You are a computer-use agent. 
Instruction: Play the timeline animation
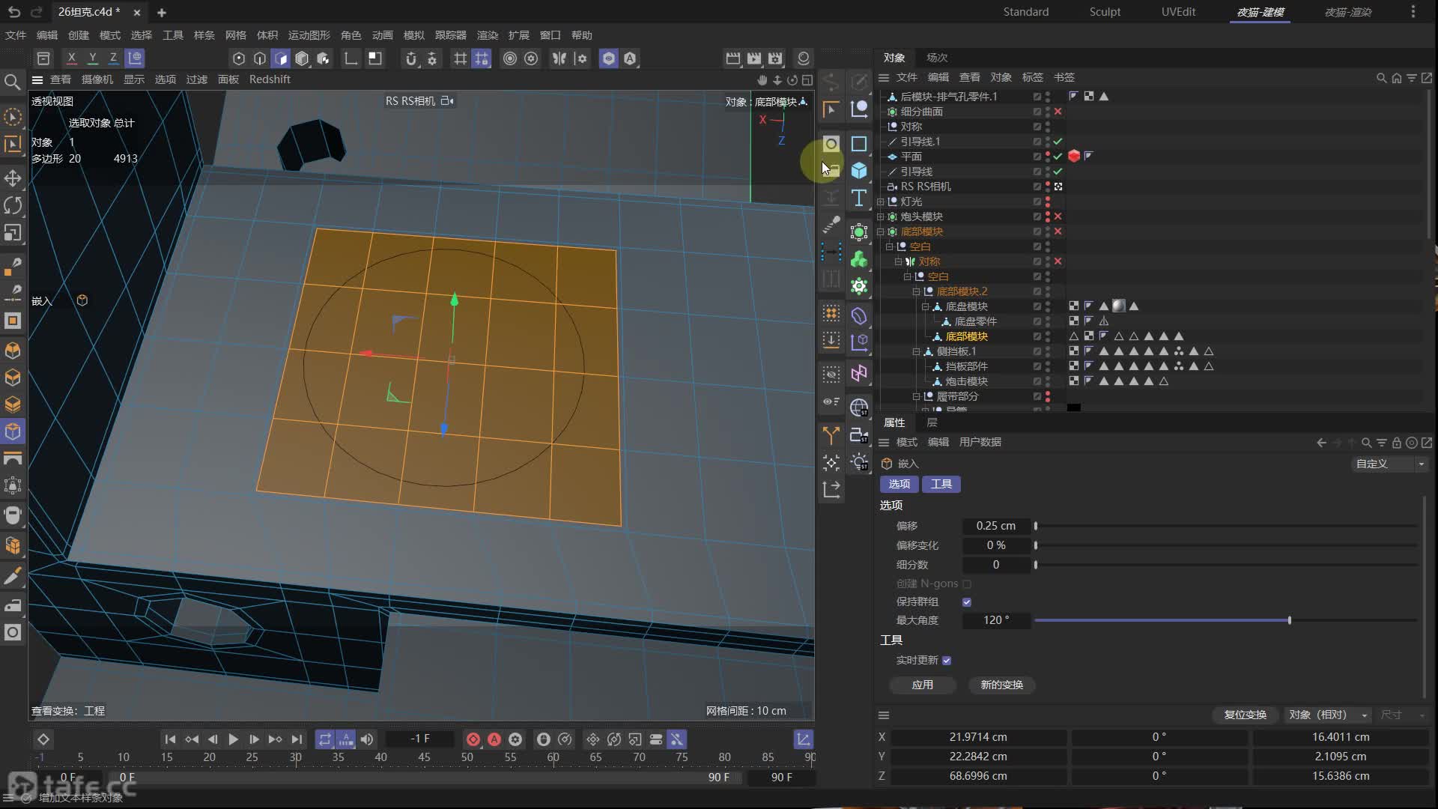tap(233, 739)
